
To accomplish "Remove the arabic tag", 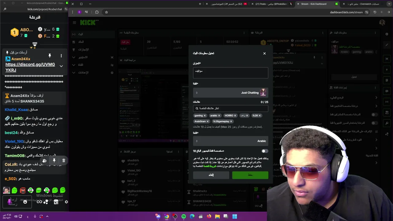I will tap(220, 116).
